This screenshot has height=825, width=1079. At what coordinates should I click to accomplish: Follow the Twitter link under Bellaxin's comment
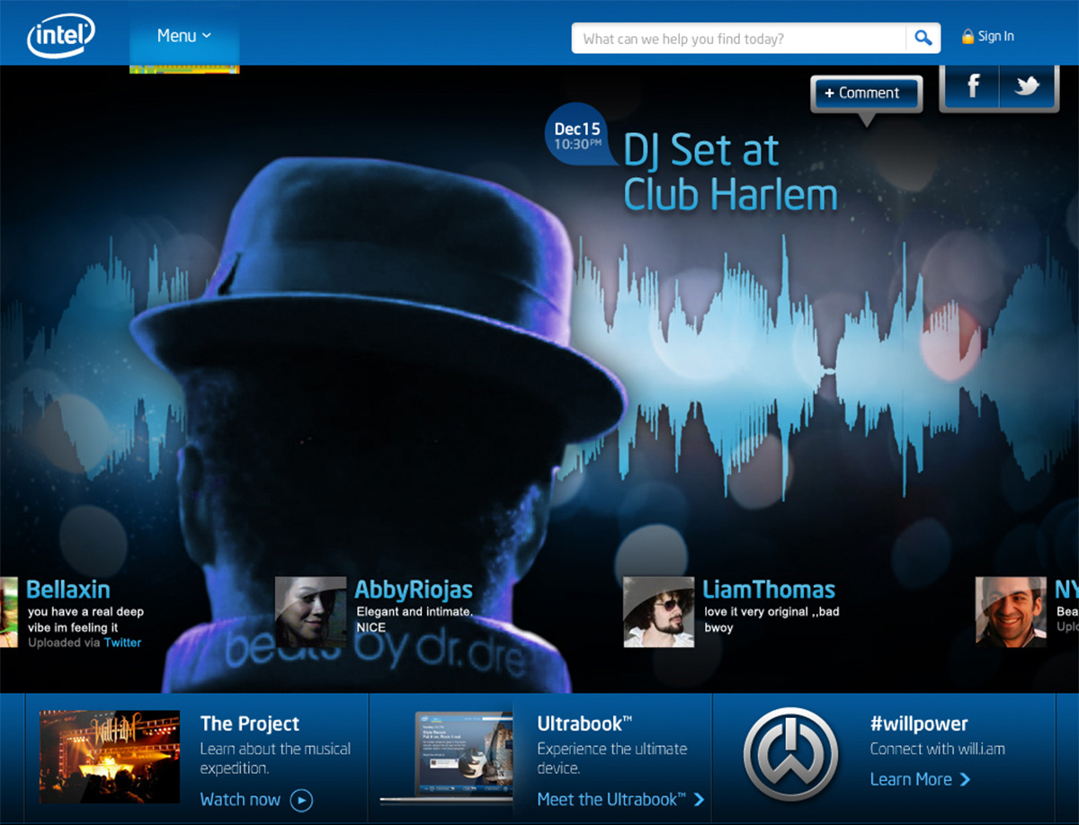pos(122,643)
